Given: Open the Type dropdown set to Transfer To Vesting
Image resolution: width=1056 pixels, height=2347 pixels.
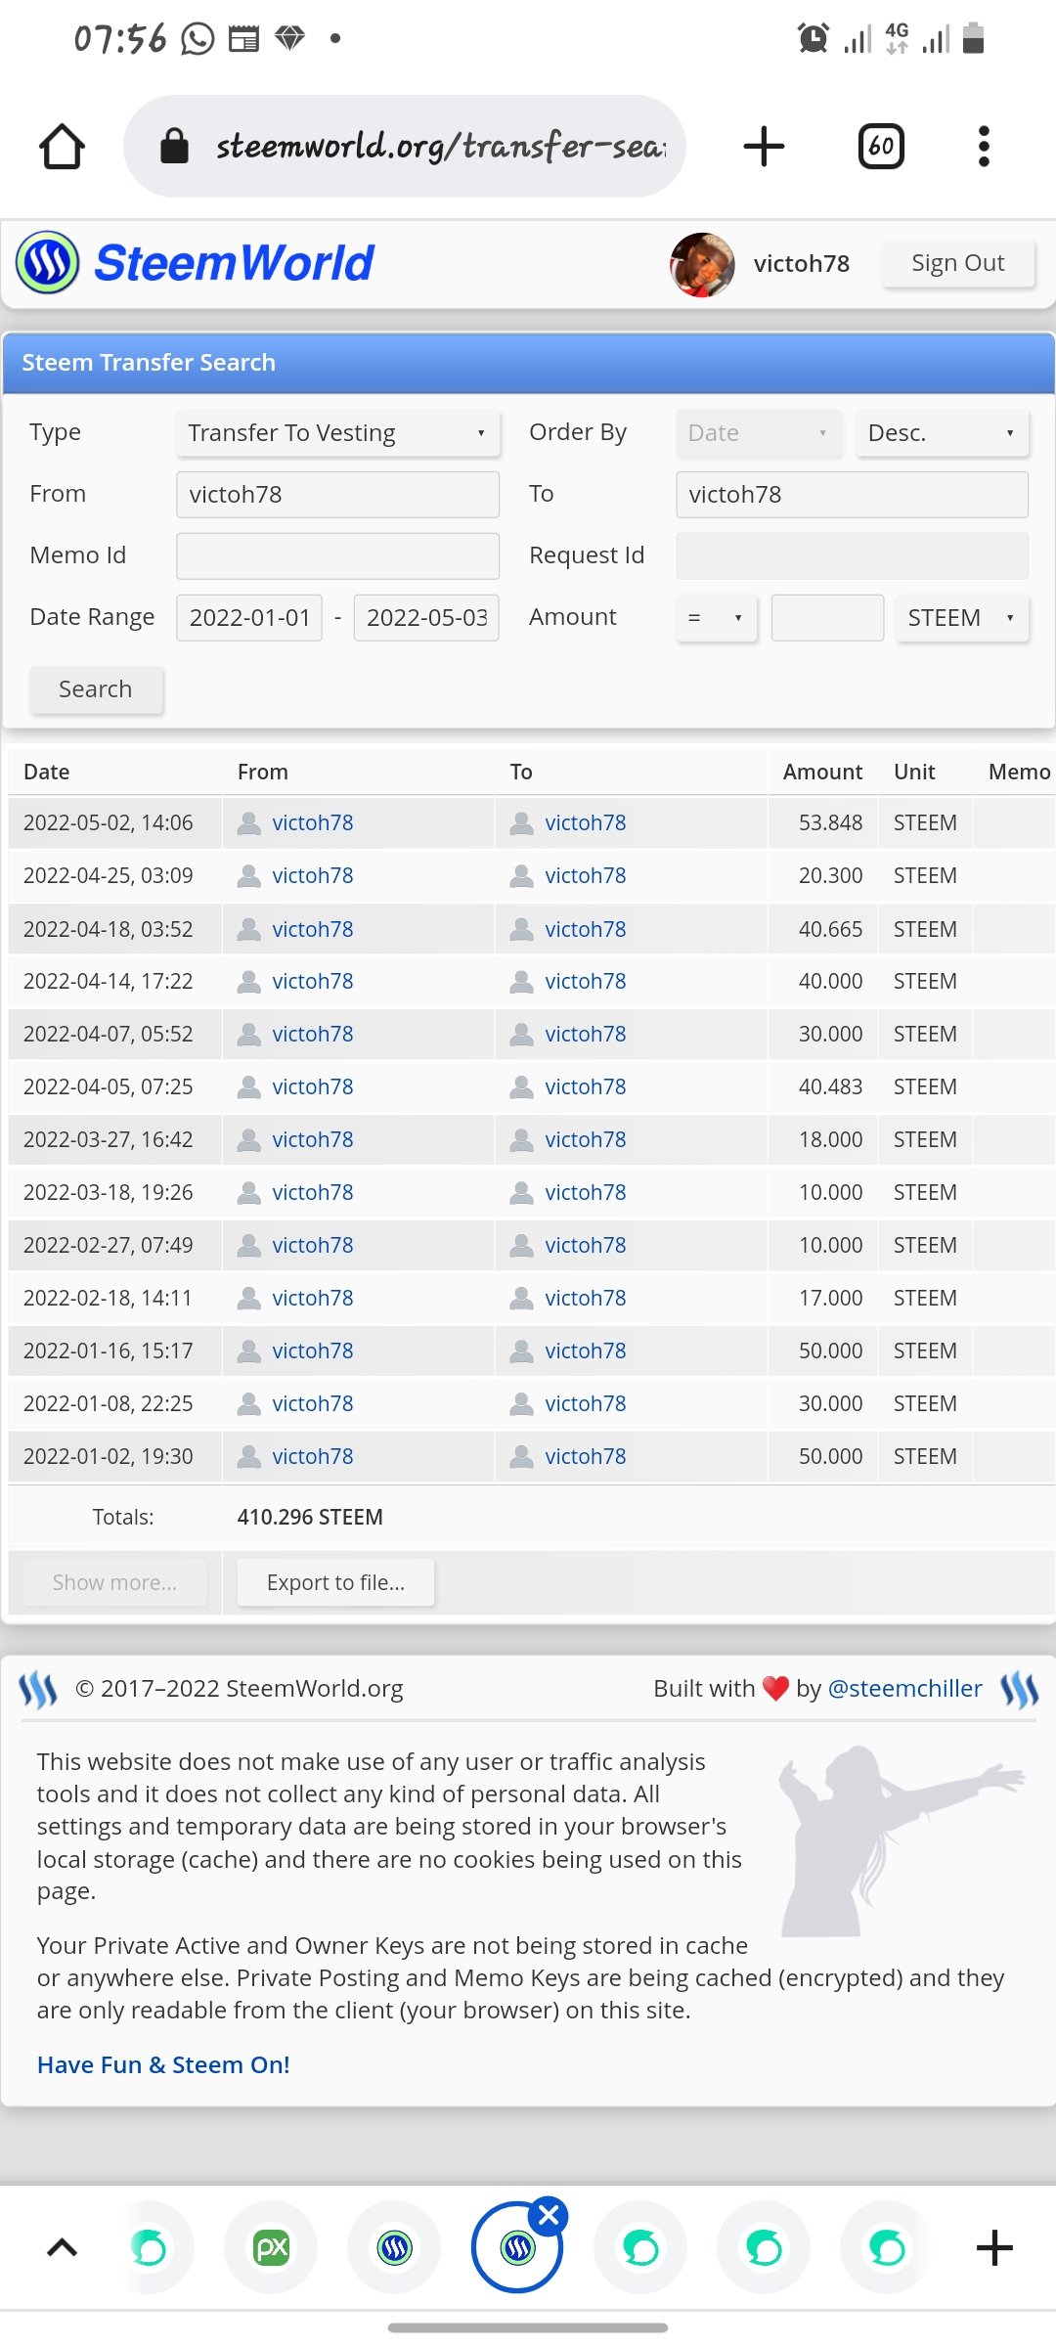Looking at the screenshot, I should pyautogui.click(x=338, y=433).
